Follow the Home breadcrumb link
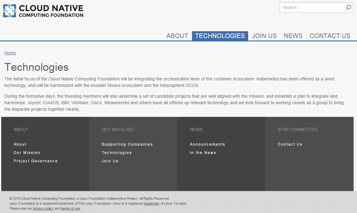Viewport: 357px width, 213px height. [x=10, y=53]
